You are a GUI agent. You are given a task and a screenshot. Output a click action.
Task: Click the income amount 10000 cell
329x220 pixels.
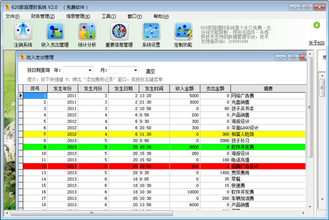(185, 192)
